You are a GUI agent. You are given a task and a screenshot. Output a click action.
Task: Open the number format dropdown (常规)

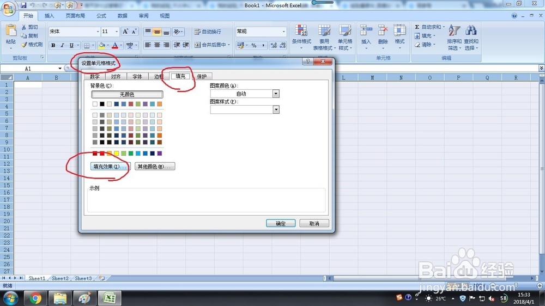(x=283, y=31)
